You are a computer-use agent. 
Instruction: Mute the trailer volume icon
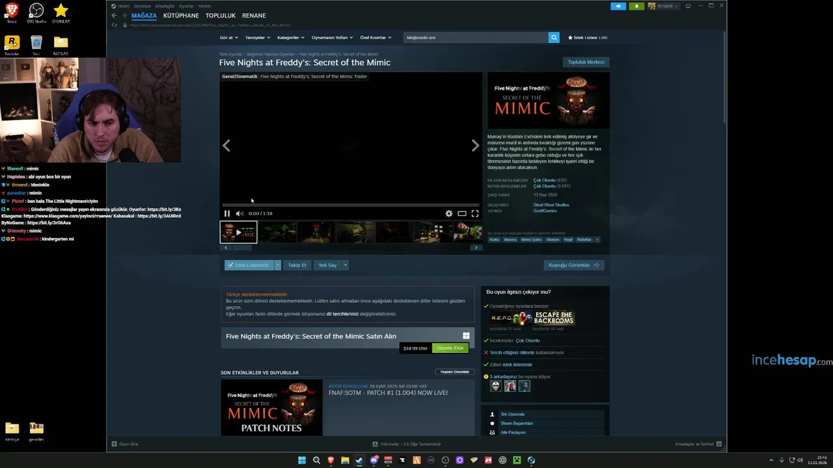coord(239,213)
